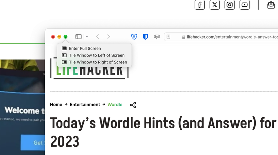Click the share icon beside breadcrumbs
Image resolution: width=278 pixels, height=155 pixels.
(133, 105)
